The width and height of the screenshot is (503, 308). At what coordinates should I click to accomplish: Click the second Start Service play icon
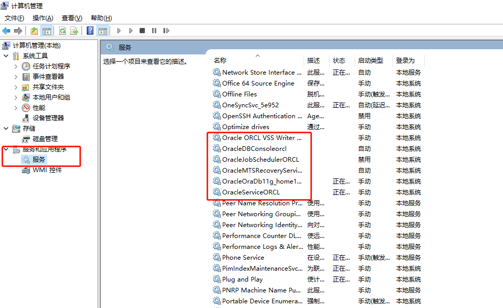point(131,31)
